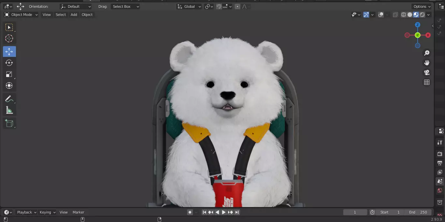Screen dimensions: 445x222
Task: Open View Layer properties tab icon
Action: tap(440, 172)
